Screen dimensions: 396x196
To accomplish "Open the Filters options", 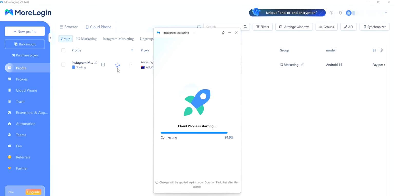I will 262,27.
